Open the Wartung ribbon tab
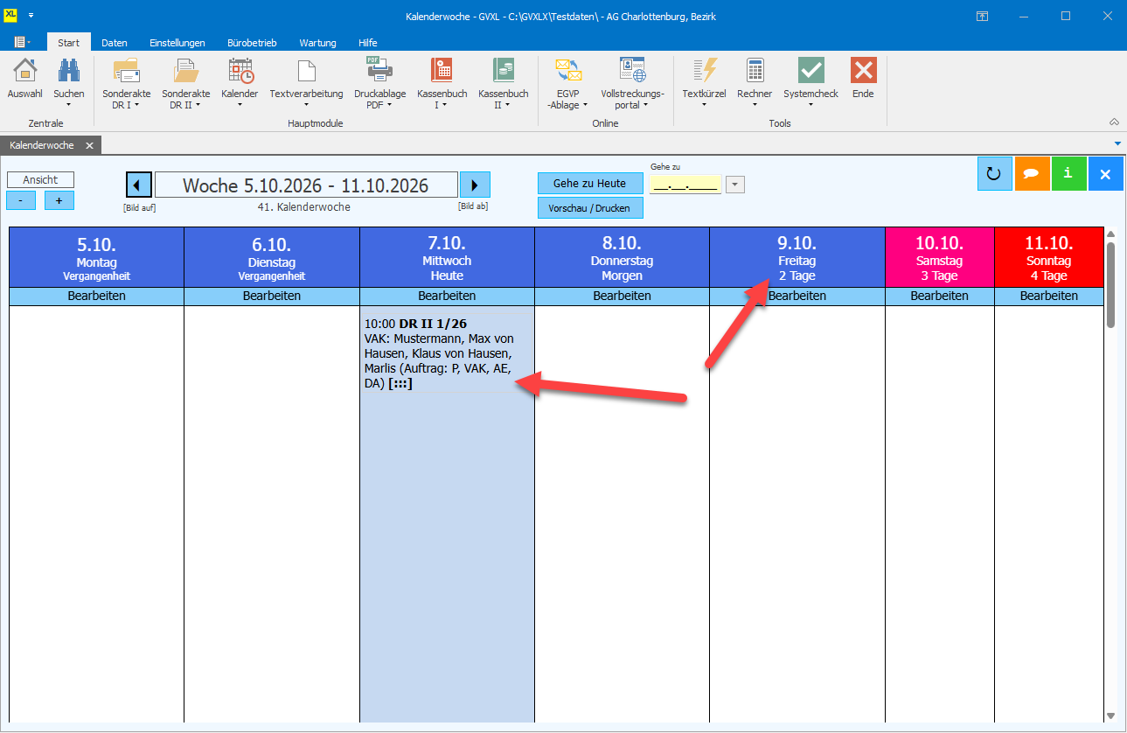Image resolution: width=1127 pixels, height=733 pixels. point(317,42)
